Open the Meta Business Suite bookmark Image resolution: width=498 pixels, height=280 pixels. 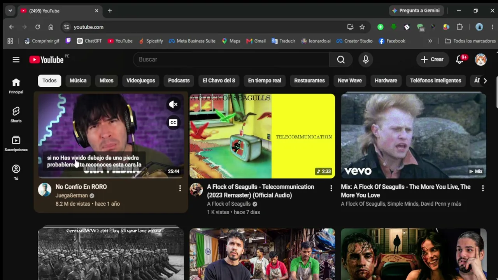192,41
